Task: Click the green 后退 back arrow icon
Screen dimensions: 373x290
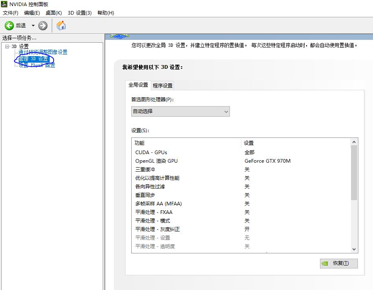Action: pyautogui.click(x=9, y=25)
